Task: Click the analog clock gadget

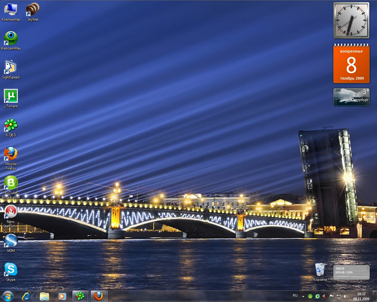Action: pos(351,21)
